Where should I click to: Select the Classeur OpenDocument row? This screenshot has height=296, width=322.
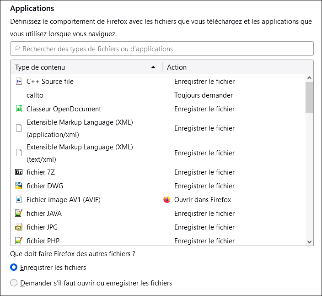[158, 109]
